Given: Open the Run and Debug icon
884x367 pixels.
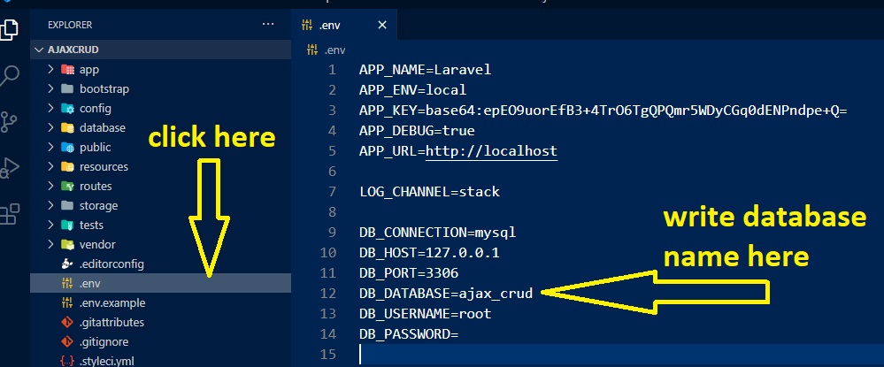Looking at the screenshot, I should (x=10, y=167).
